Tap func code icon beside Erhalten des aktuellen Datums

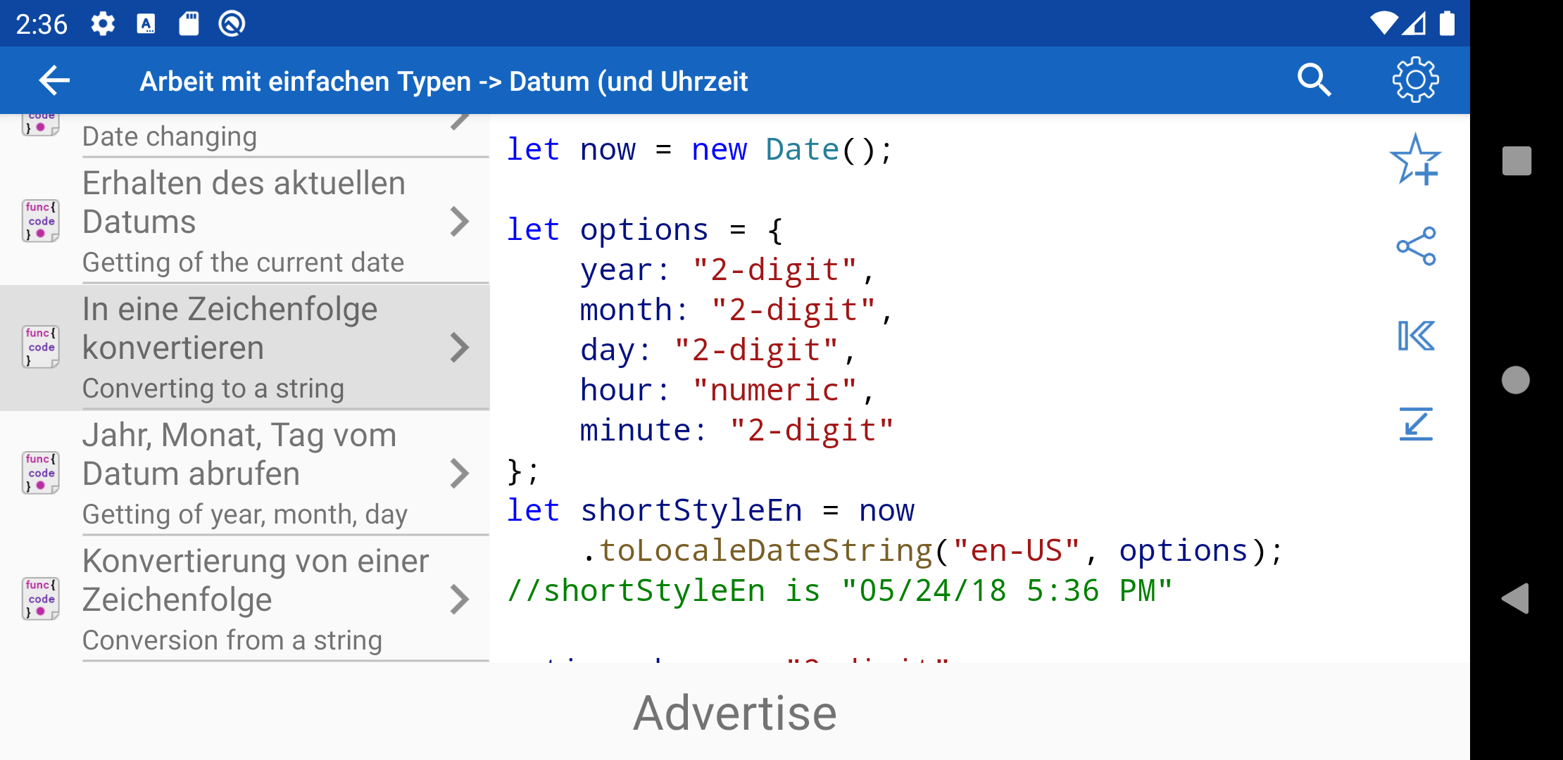click(40, 221)
